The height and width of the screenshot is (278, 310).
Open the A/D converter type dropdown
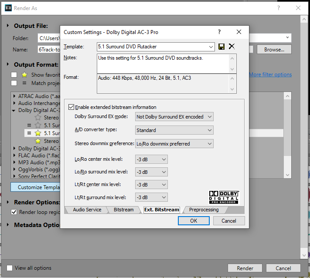(174, 130)
